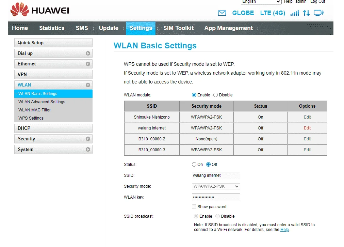Expand the Security menu arrow

point(88,139)
